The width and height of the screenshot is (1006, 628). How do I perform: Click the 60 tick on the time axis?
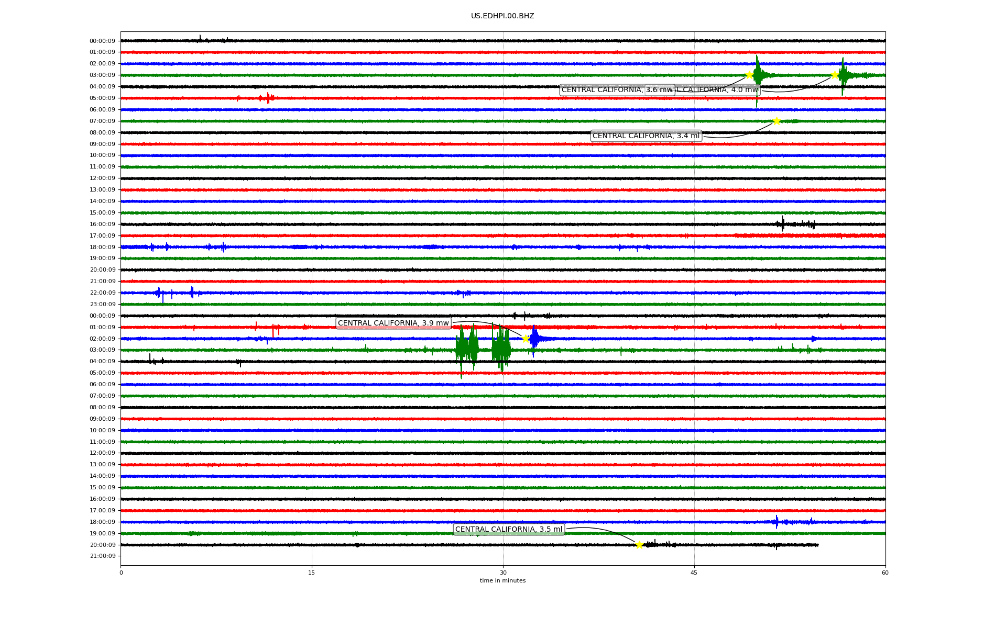[885, 573]
